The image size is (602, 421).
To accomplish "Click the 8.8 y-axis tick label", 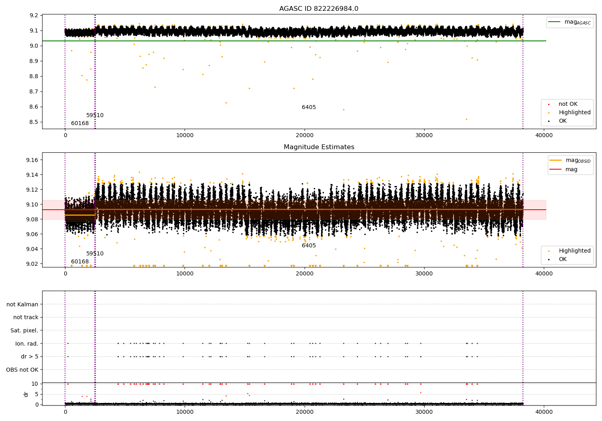I will tap(34, 77).
